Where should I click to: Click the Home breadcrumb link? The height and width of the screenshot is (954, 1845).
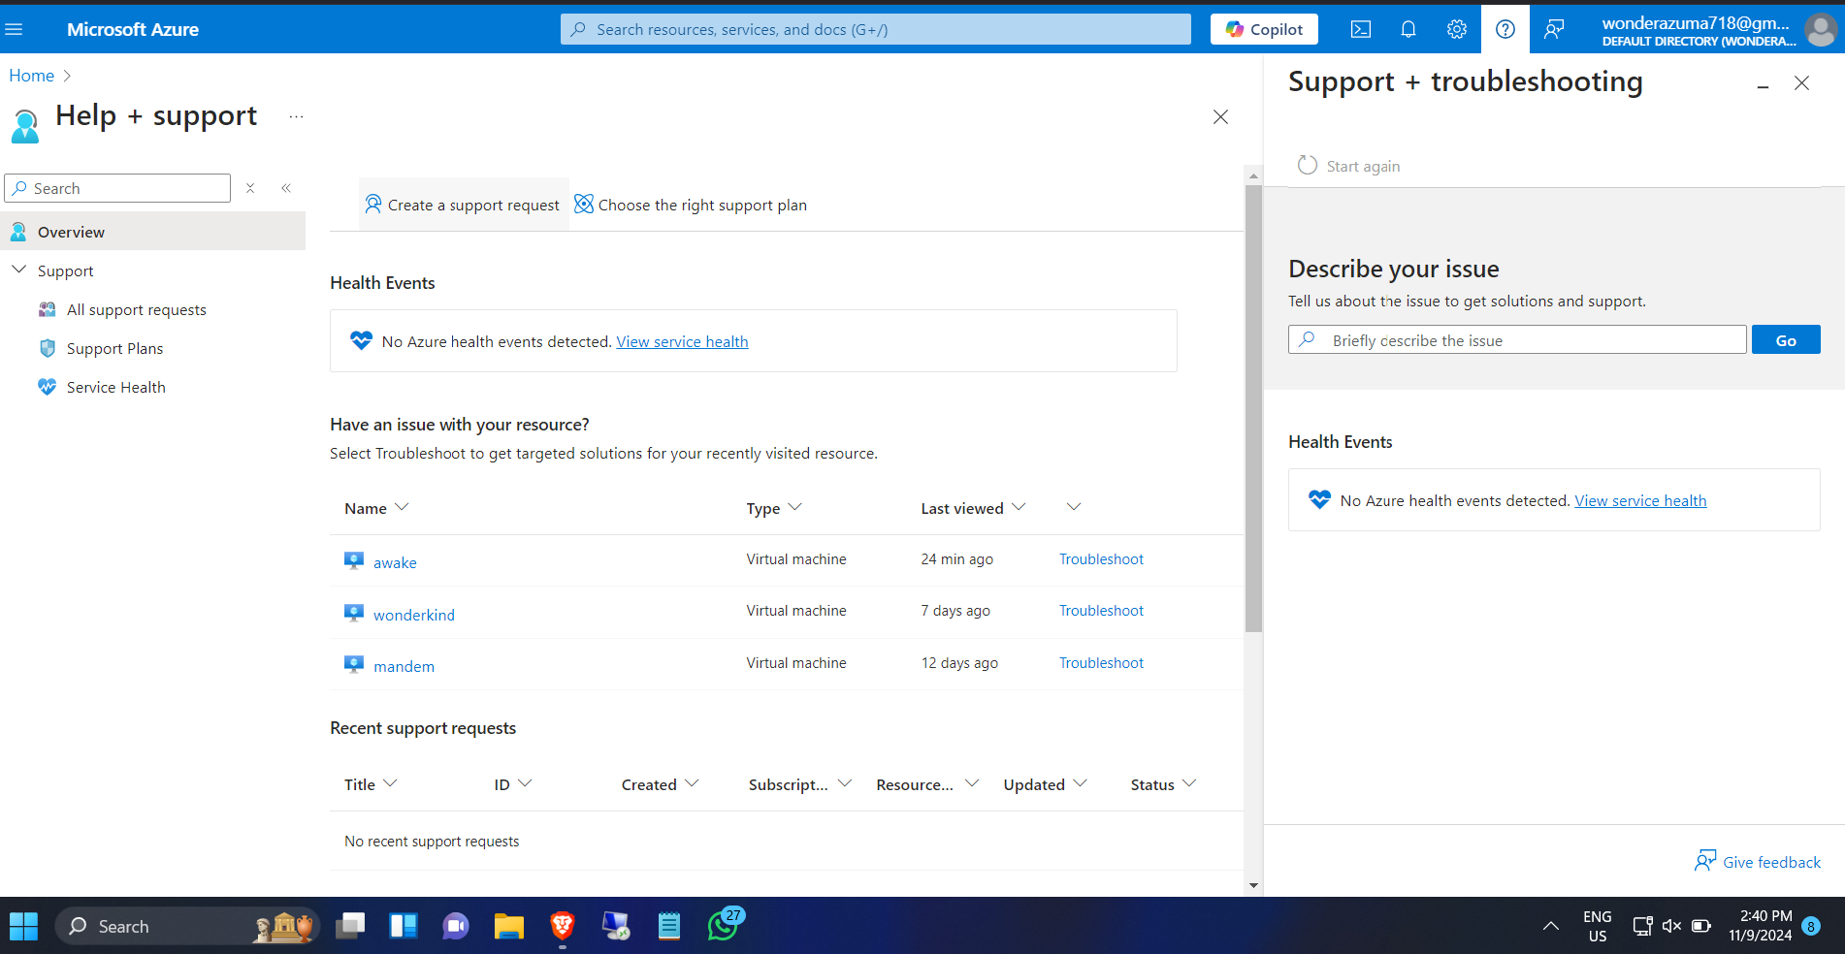click(x=32, y=76)
